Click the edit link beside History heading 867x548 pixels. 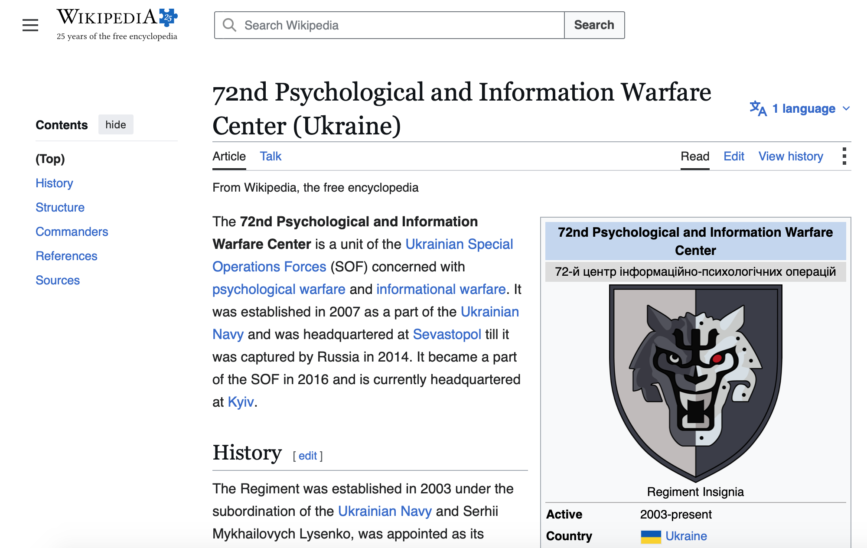[x=308, y=456]
